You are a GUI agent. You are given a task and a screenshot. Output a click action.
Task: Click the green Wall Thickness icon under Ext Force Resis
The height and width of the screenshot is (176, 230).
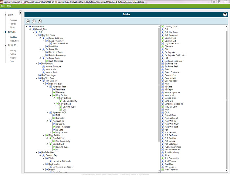(x=47, y=61)
